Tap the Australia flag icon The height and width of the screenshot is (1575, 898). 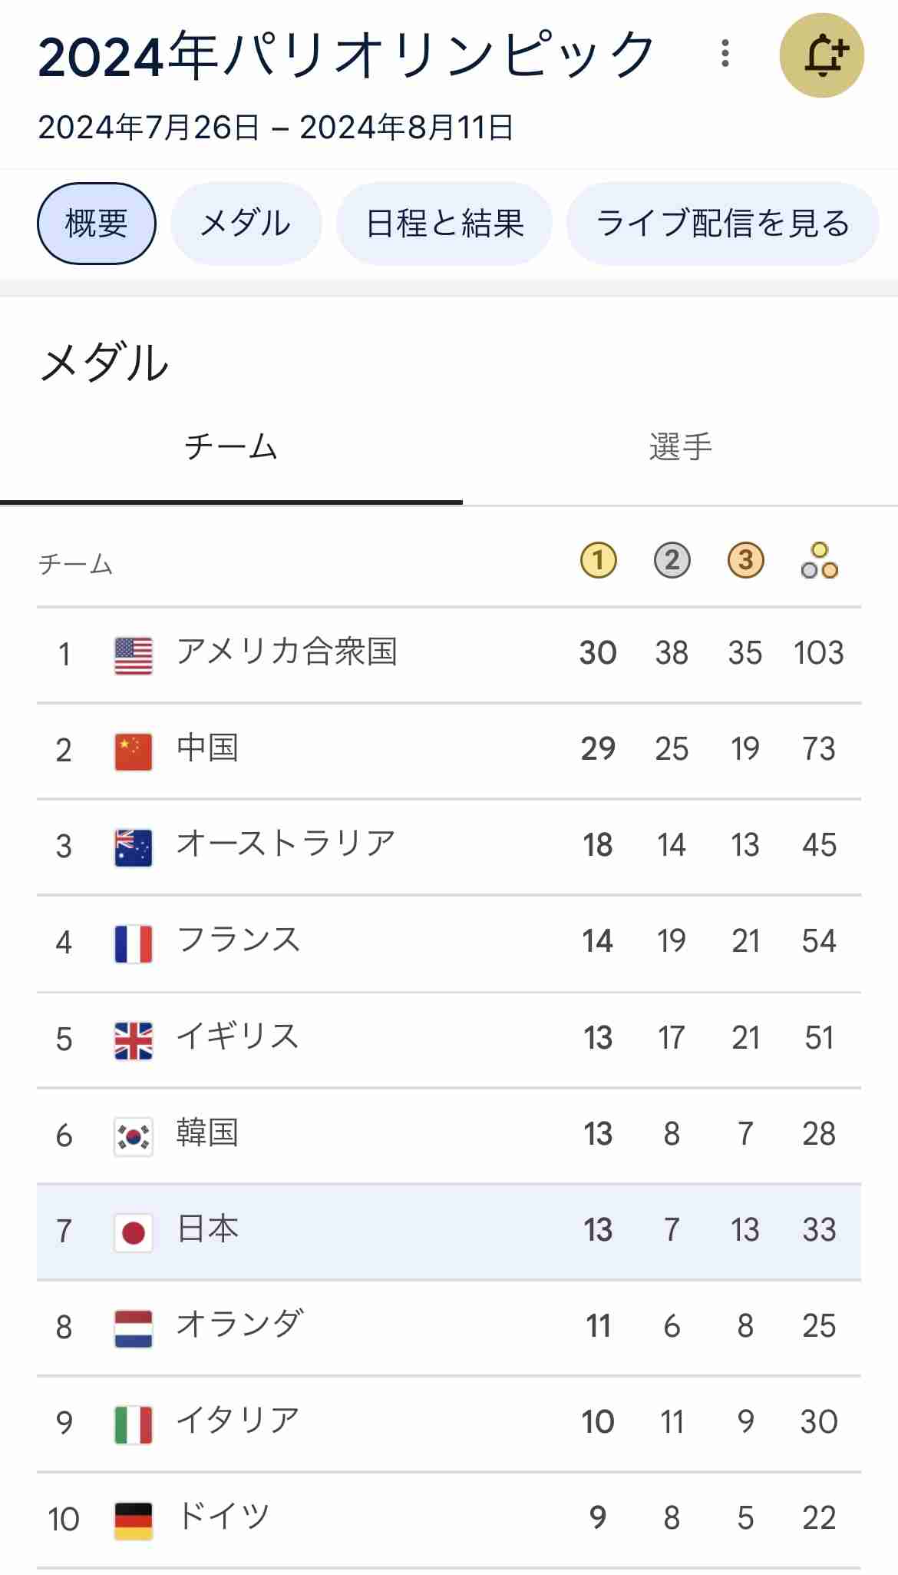click(134, 847)
